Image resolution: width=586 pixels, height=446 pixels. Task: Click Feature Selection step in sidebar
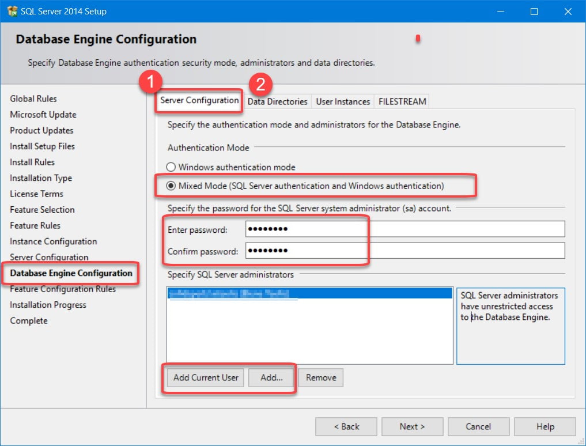click(x=42, y=210)
